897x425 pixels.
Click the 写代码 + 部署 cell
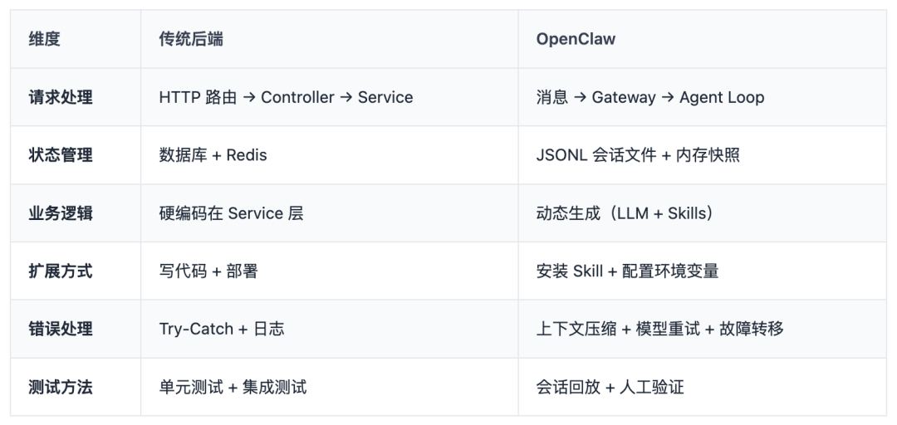coord(208,271)
